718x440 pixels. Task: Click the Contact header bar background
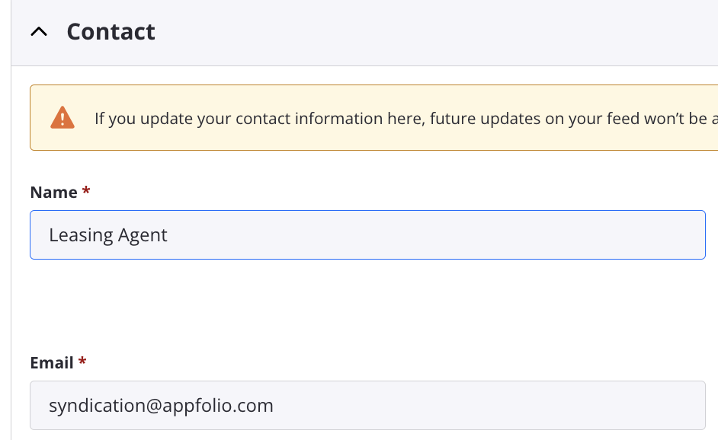click(412, 32)
